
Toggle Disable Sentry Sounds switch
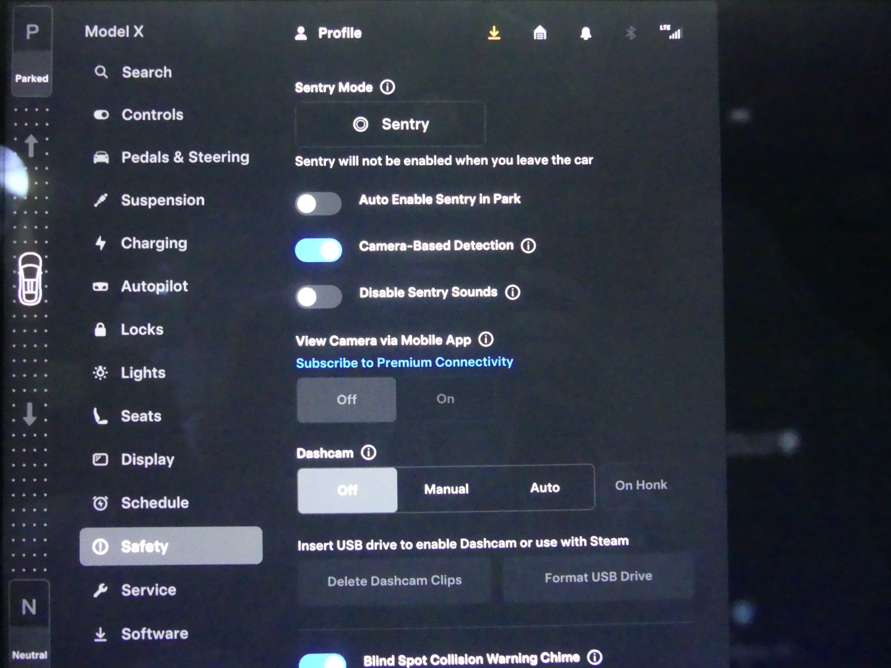(318, 297)
